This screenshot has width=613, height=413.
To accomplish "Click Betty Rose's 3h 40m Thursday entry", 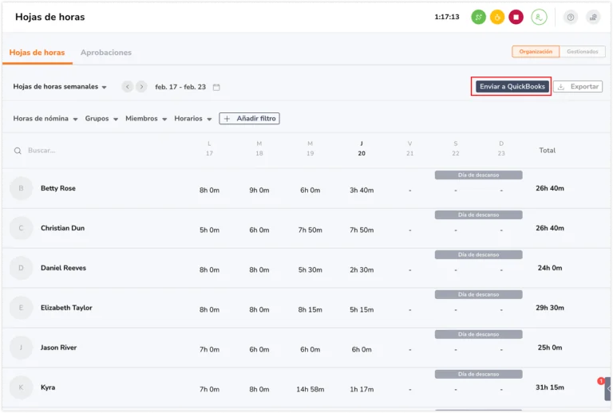I will click(362, 190).
